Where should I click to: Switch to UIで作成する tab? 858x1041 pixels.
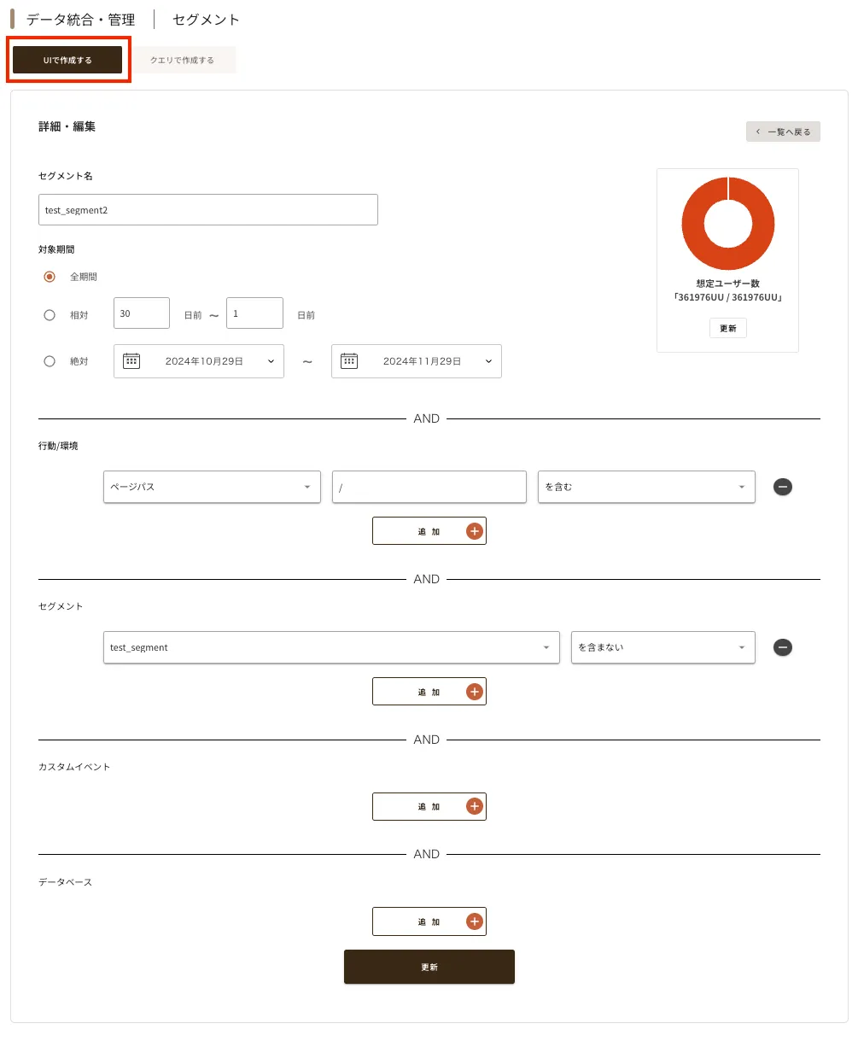[x=67, y=60]
